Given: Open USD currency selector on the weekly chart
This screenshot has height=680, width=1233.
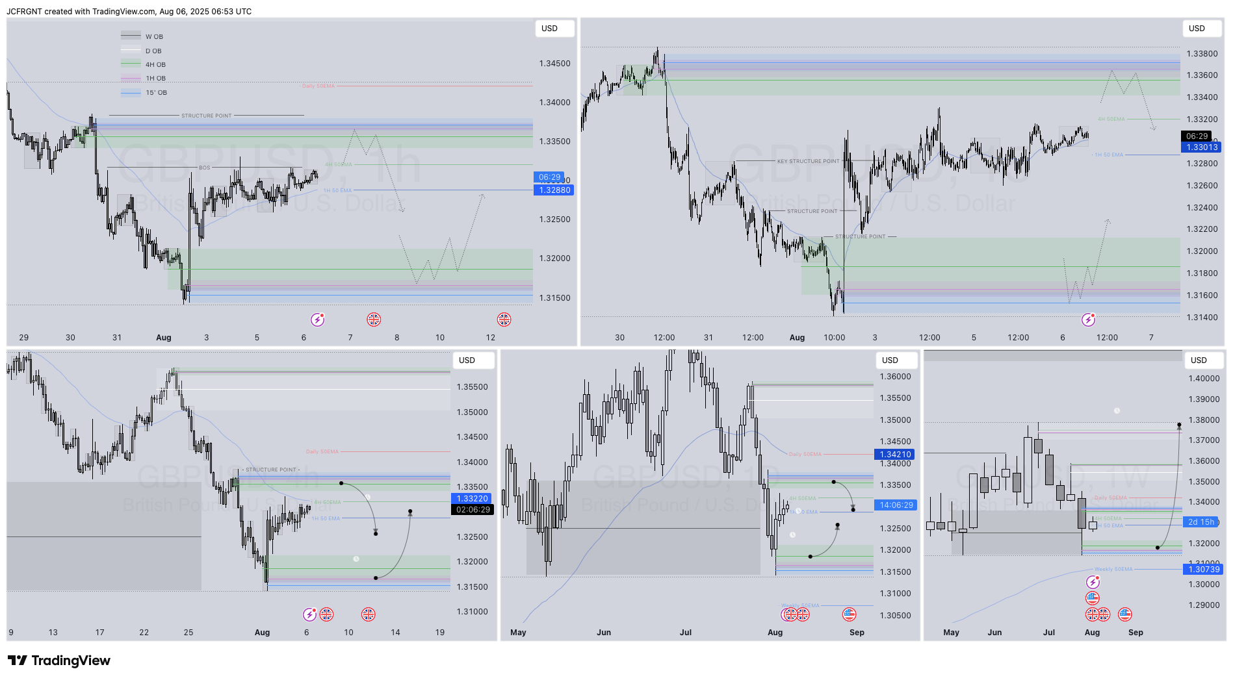Looking at the screenshot, I should pyautogui.click(x=1204, y=360).
